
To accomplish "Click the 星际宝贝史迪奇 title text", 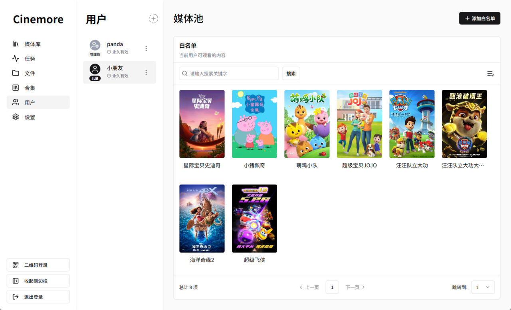I will click(202, 165).
